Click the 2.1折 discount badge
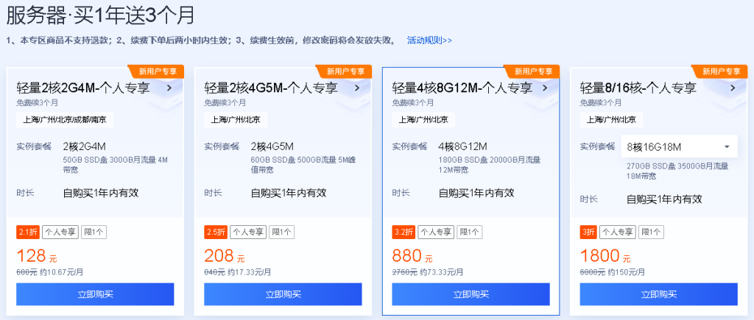 pyautogui.click(x=27, y=232)
